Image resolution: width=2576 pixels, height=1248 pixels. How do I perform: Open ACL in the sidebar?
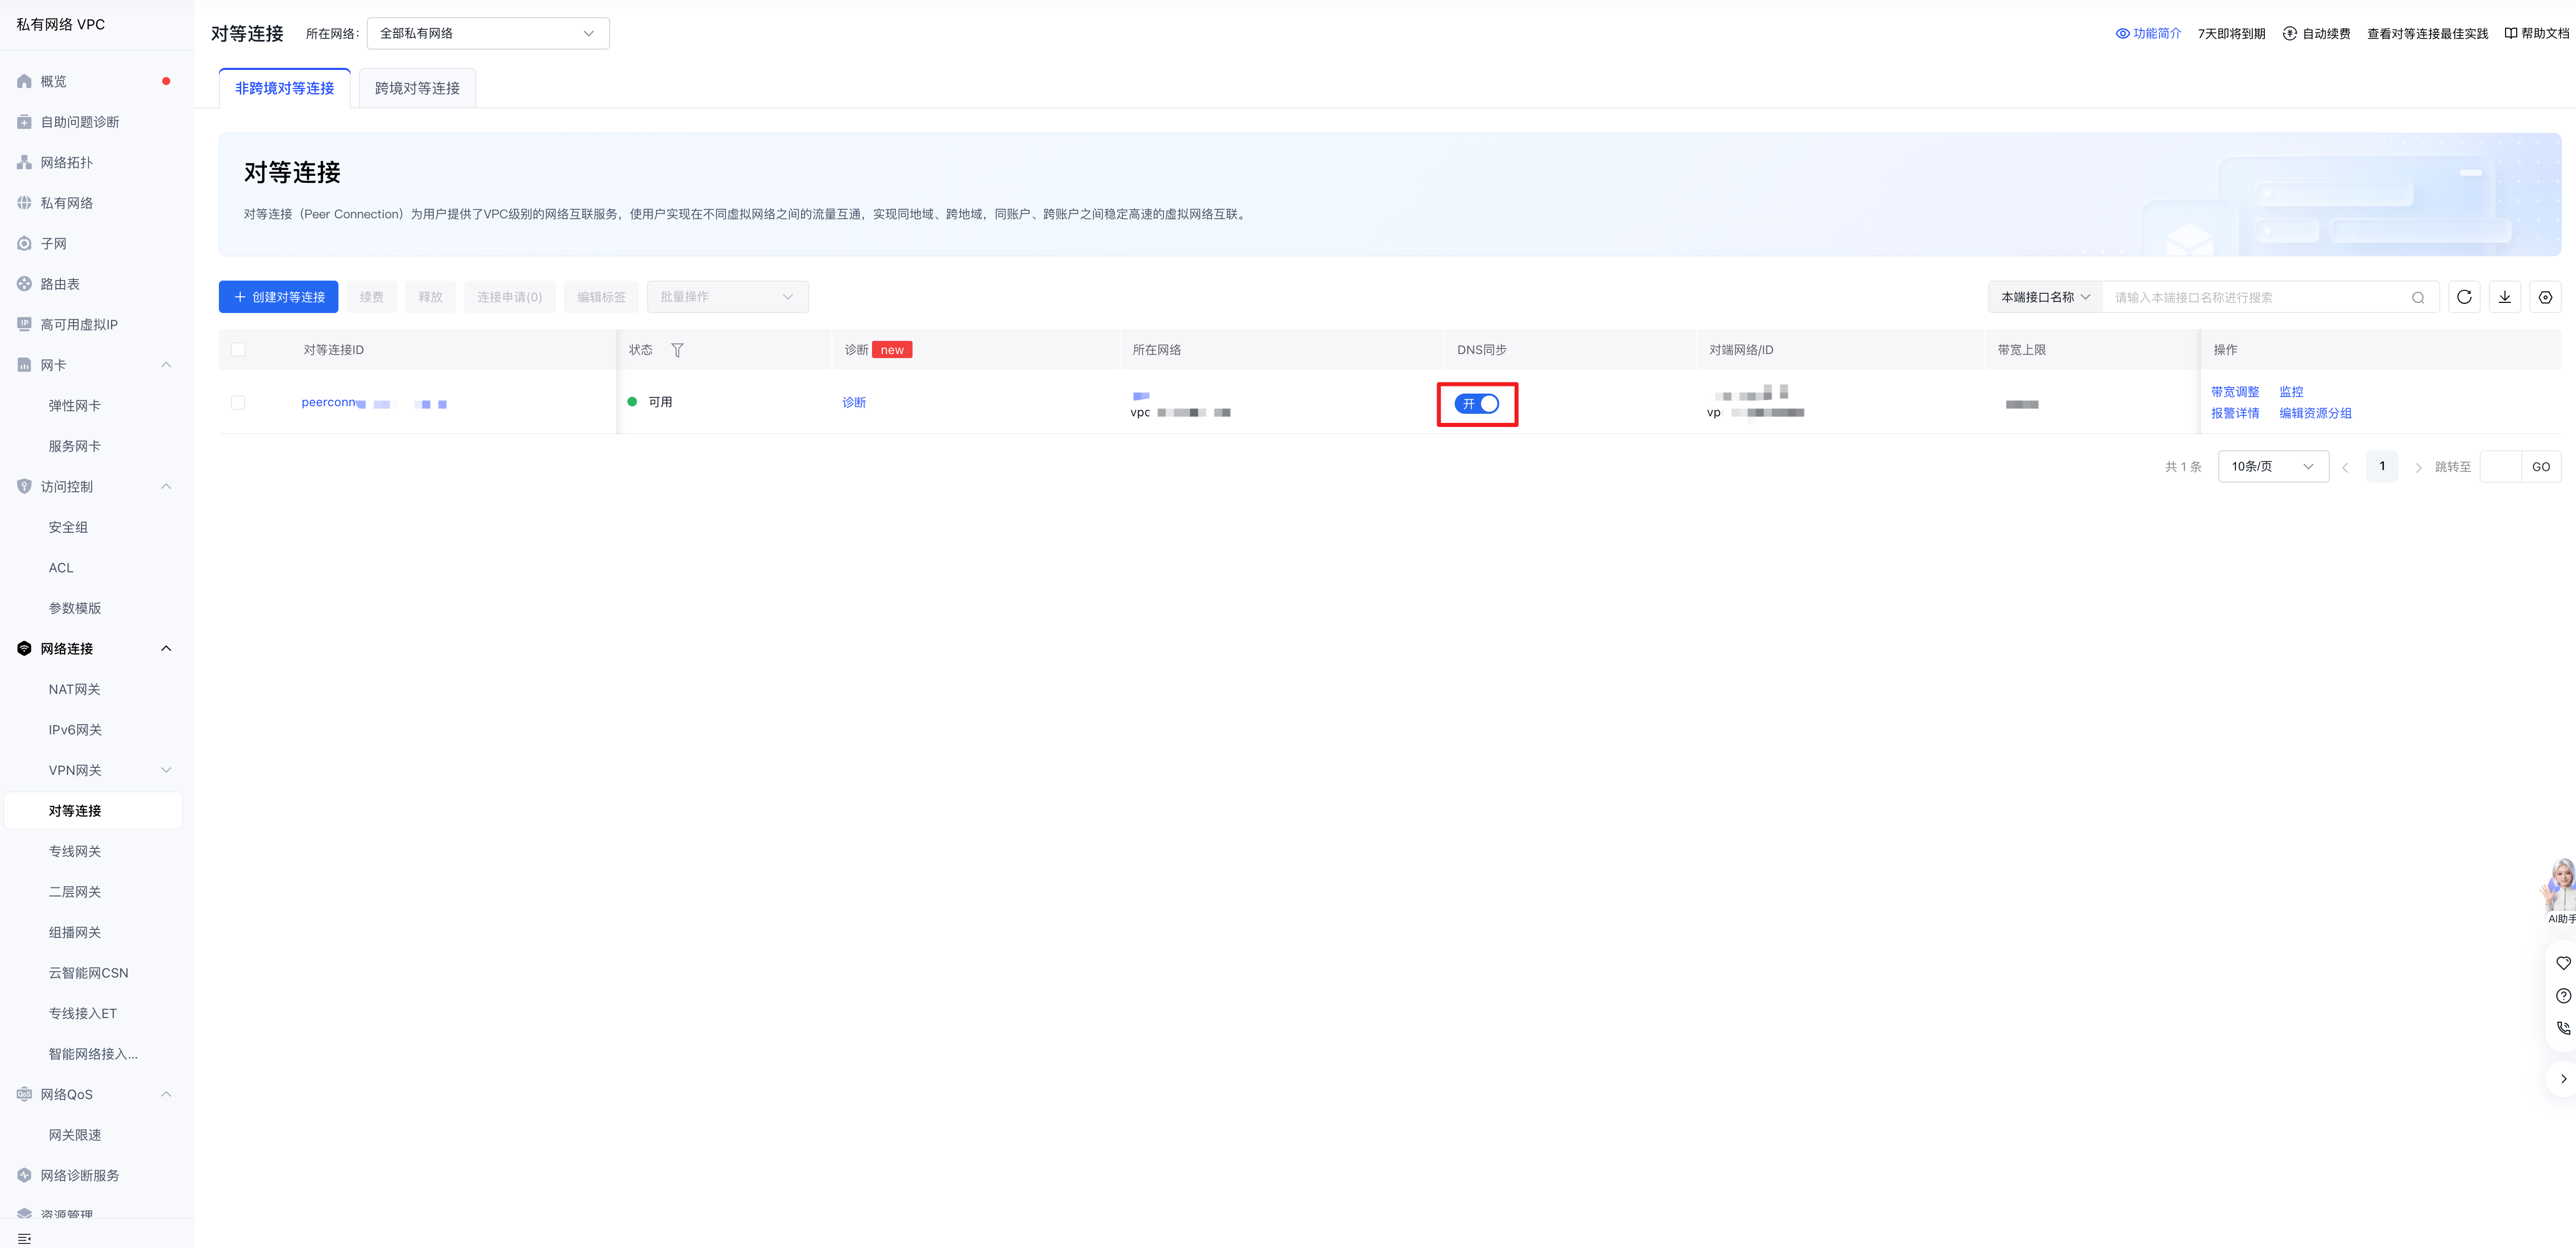[x=61, y=568]
